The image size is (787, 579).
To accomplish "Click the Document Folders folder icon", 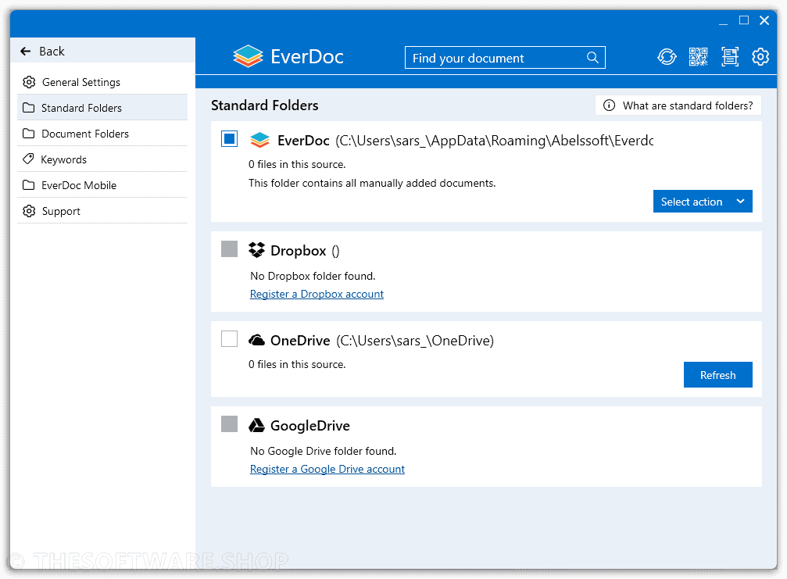I will click(x=29, y=134).
